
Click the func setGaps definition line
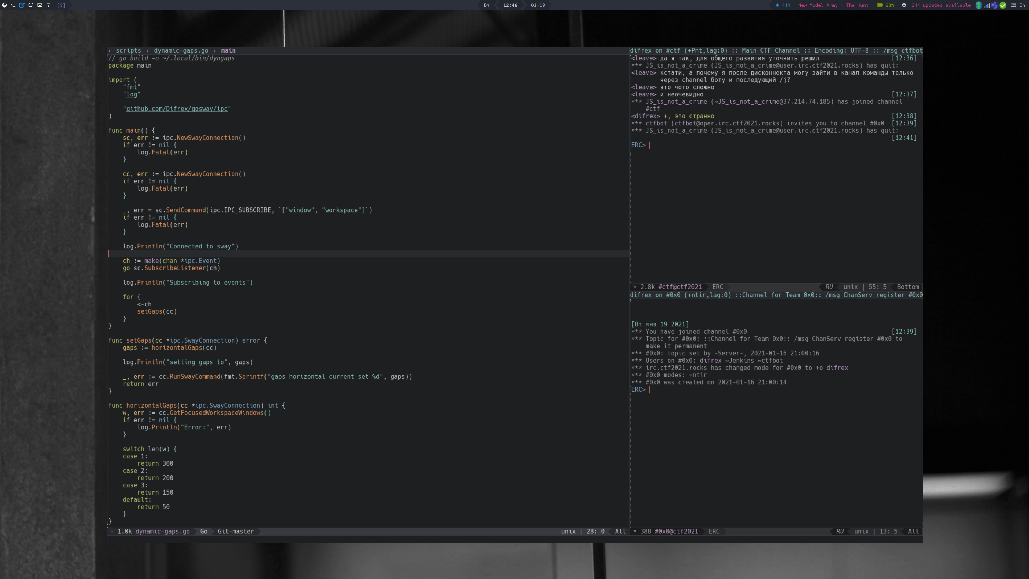point(188,340)
